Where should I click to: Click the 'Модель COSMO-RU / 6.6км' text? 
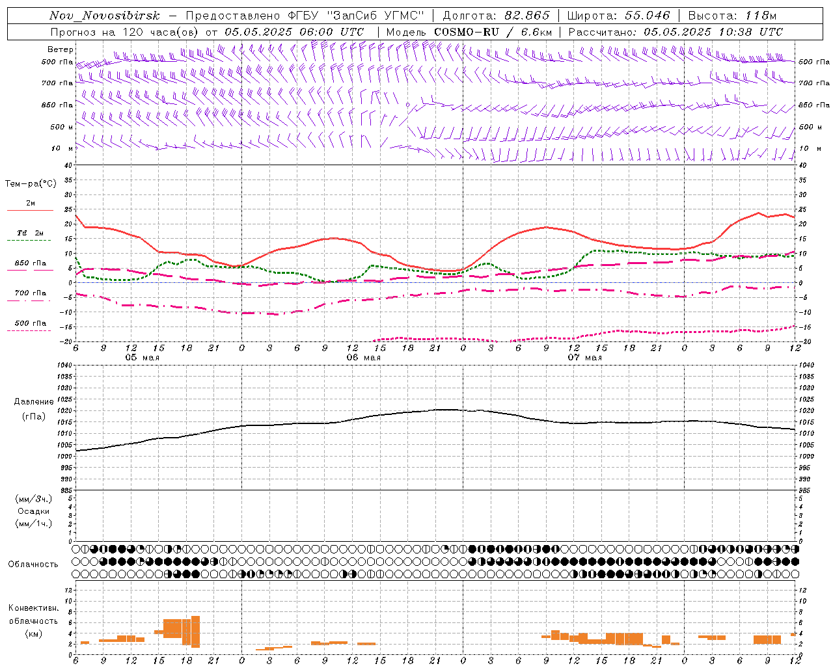(x=469, y=32)
